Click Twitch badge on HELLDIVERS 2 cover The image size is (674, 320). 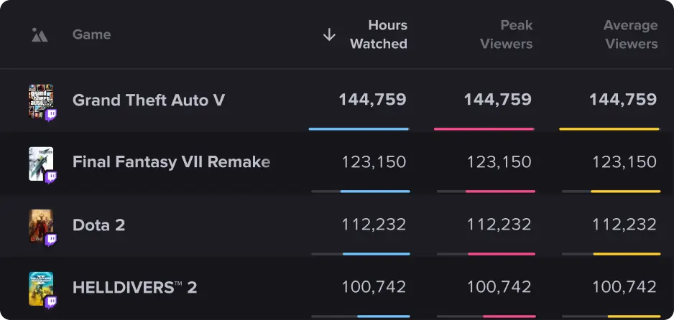[x=51, y=302]
